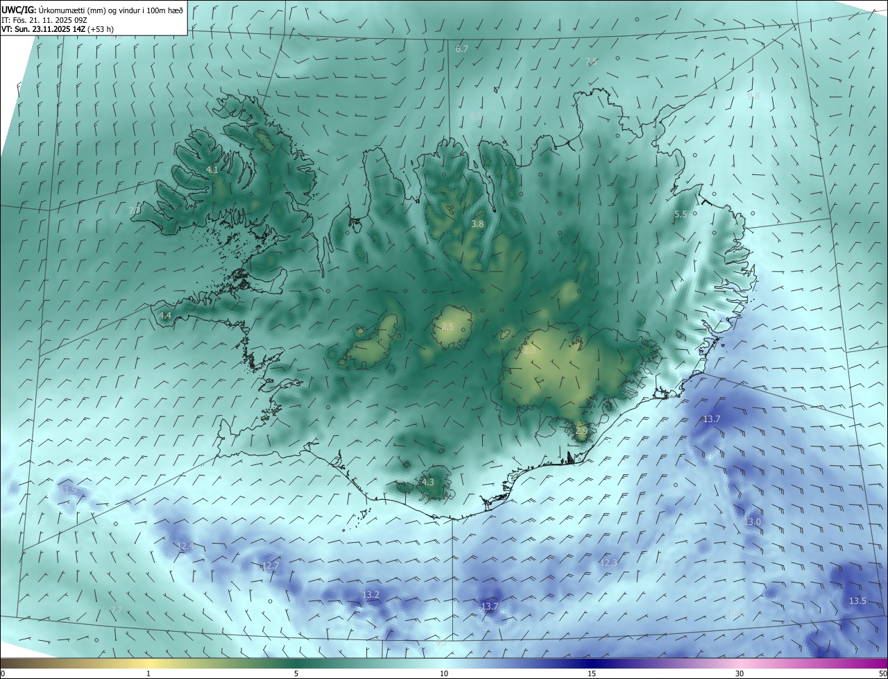Click the 1 tick on the color scale
888x679 pixels.
pyautogui.click(x=148, y=674)
